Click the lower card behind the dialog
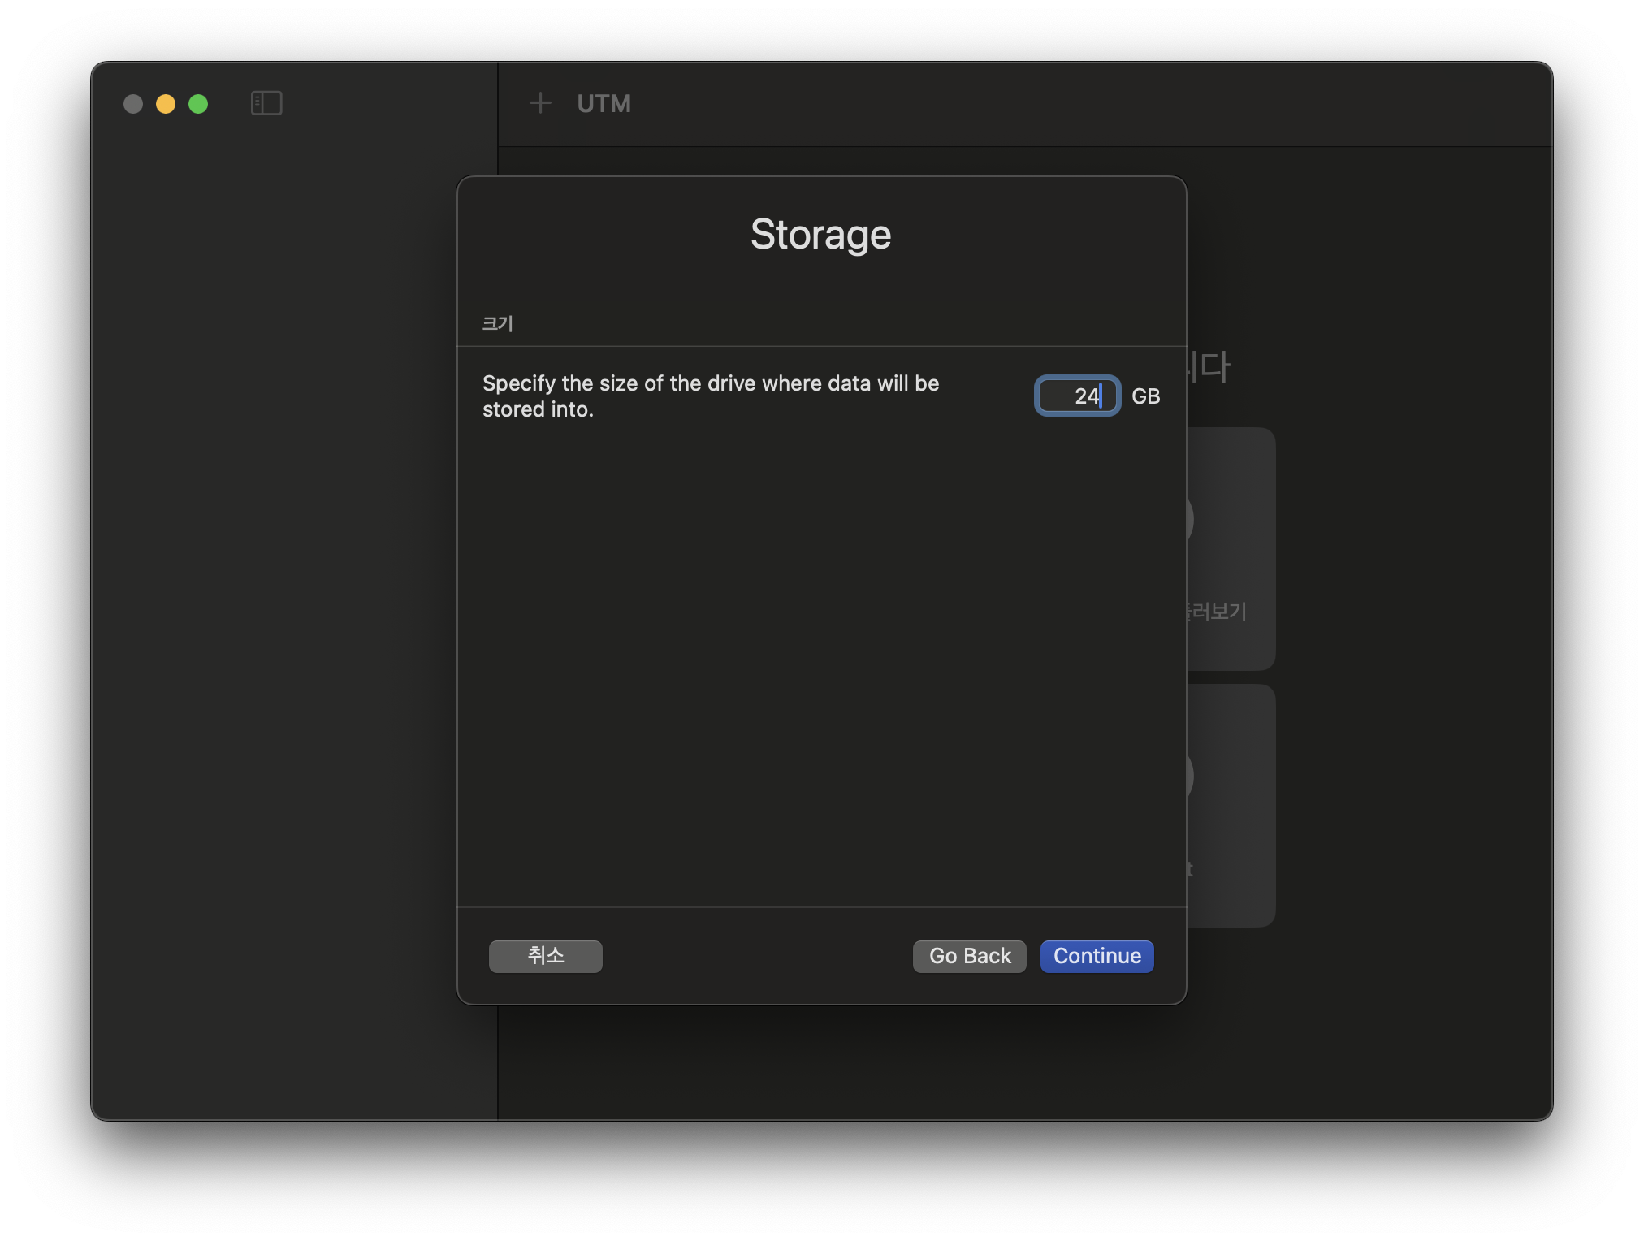The image size is (1644, 1241). click(x=1231, y=804)
